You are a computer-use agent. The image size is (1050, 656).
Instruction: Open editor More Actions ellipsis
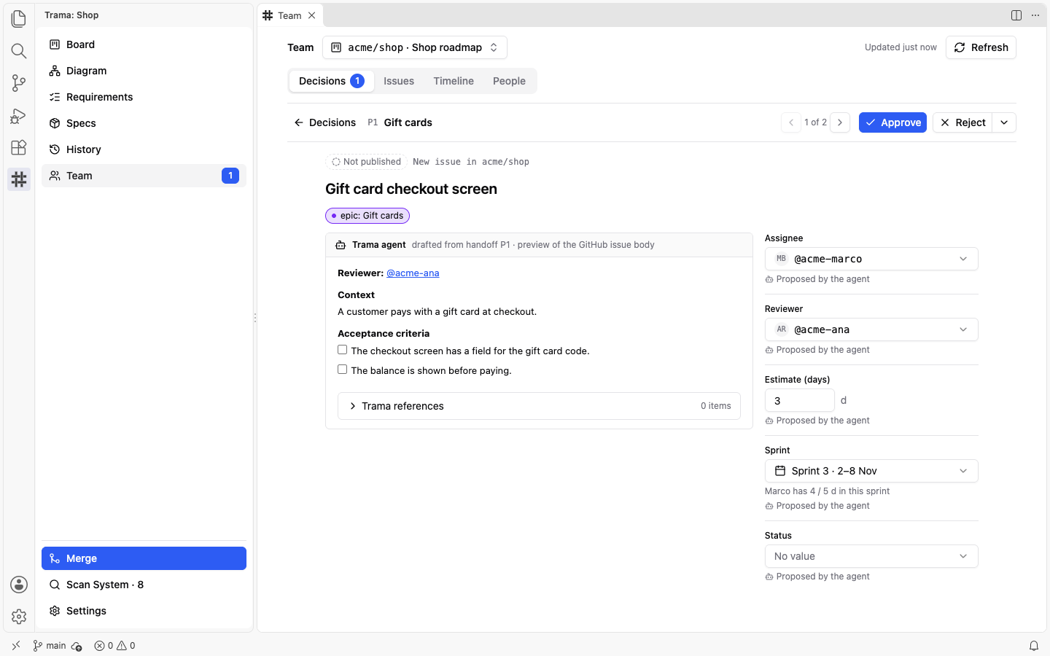[x=1035, y=15]
